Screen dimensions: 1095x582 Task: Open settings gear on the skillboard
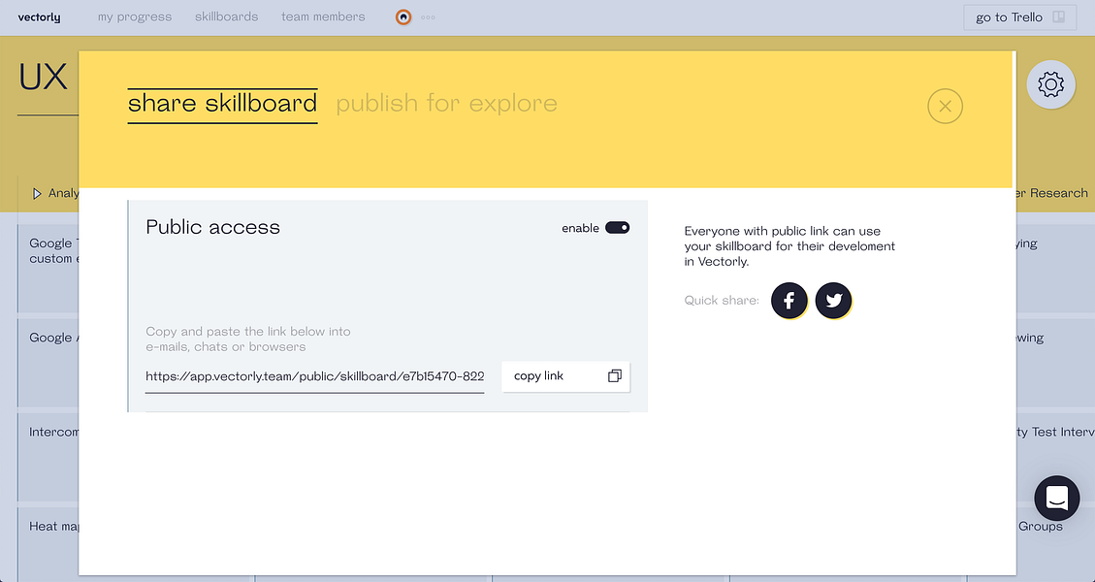click(x=1050, y=84)
